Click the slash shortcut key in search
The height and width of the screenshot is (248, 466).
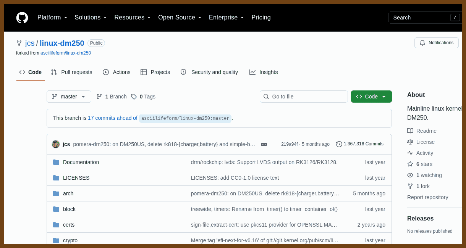(x=455, y=18)
